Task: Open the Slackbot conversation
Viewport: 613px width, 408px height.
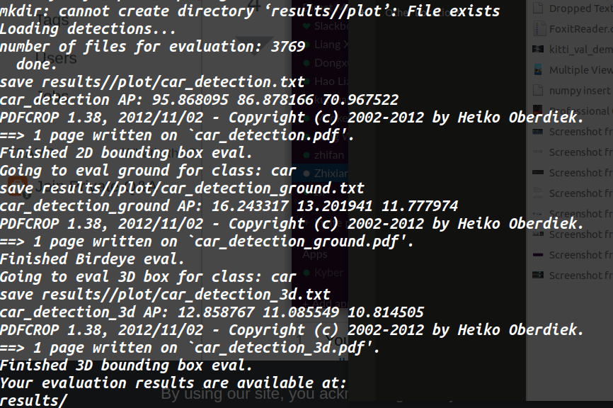Action: click(333, 25)
